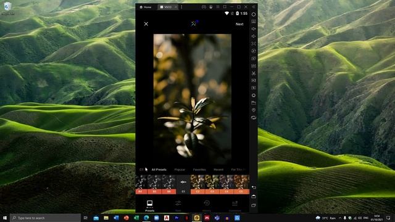Viewport: 395px width, 222px height.
Task: Open the Presets bottom tab
Action: (x=149, y=205)
